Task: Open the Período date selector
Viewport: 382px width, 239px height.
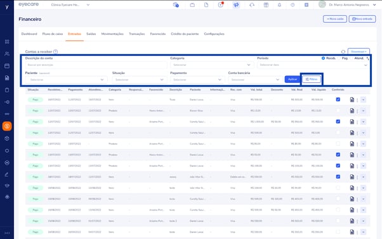Action: 313,65
